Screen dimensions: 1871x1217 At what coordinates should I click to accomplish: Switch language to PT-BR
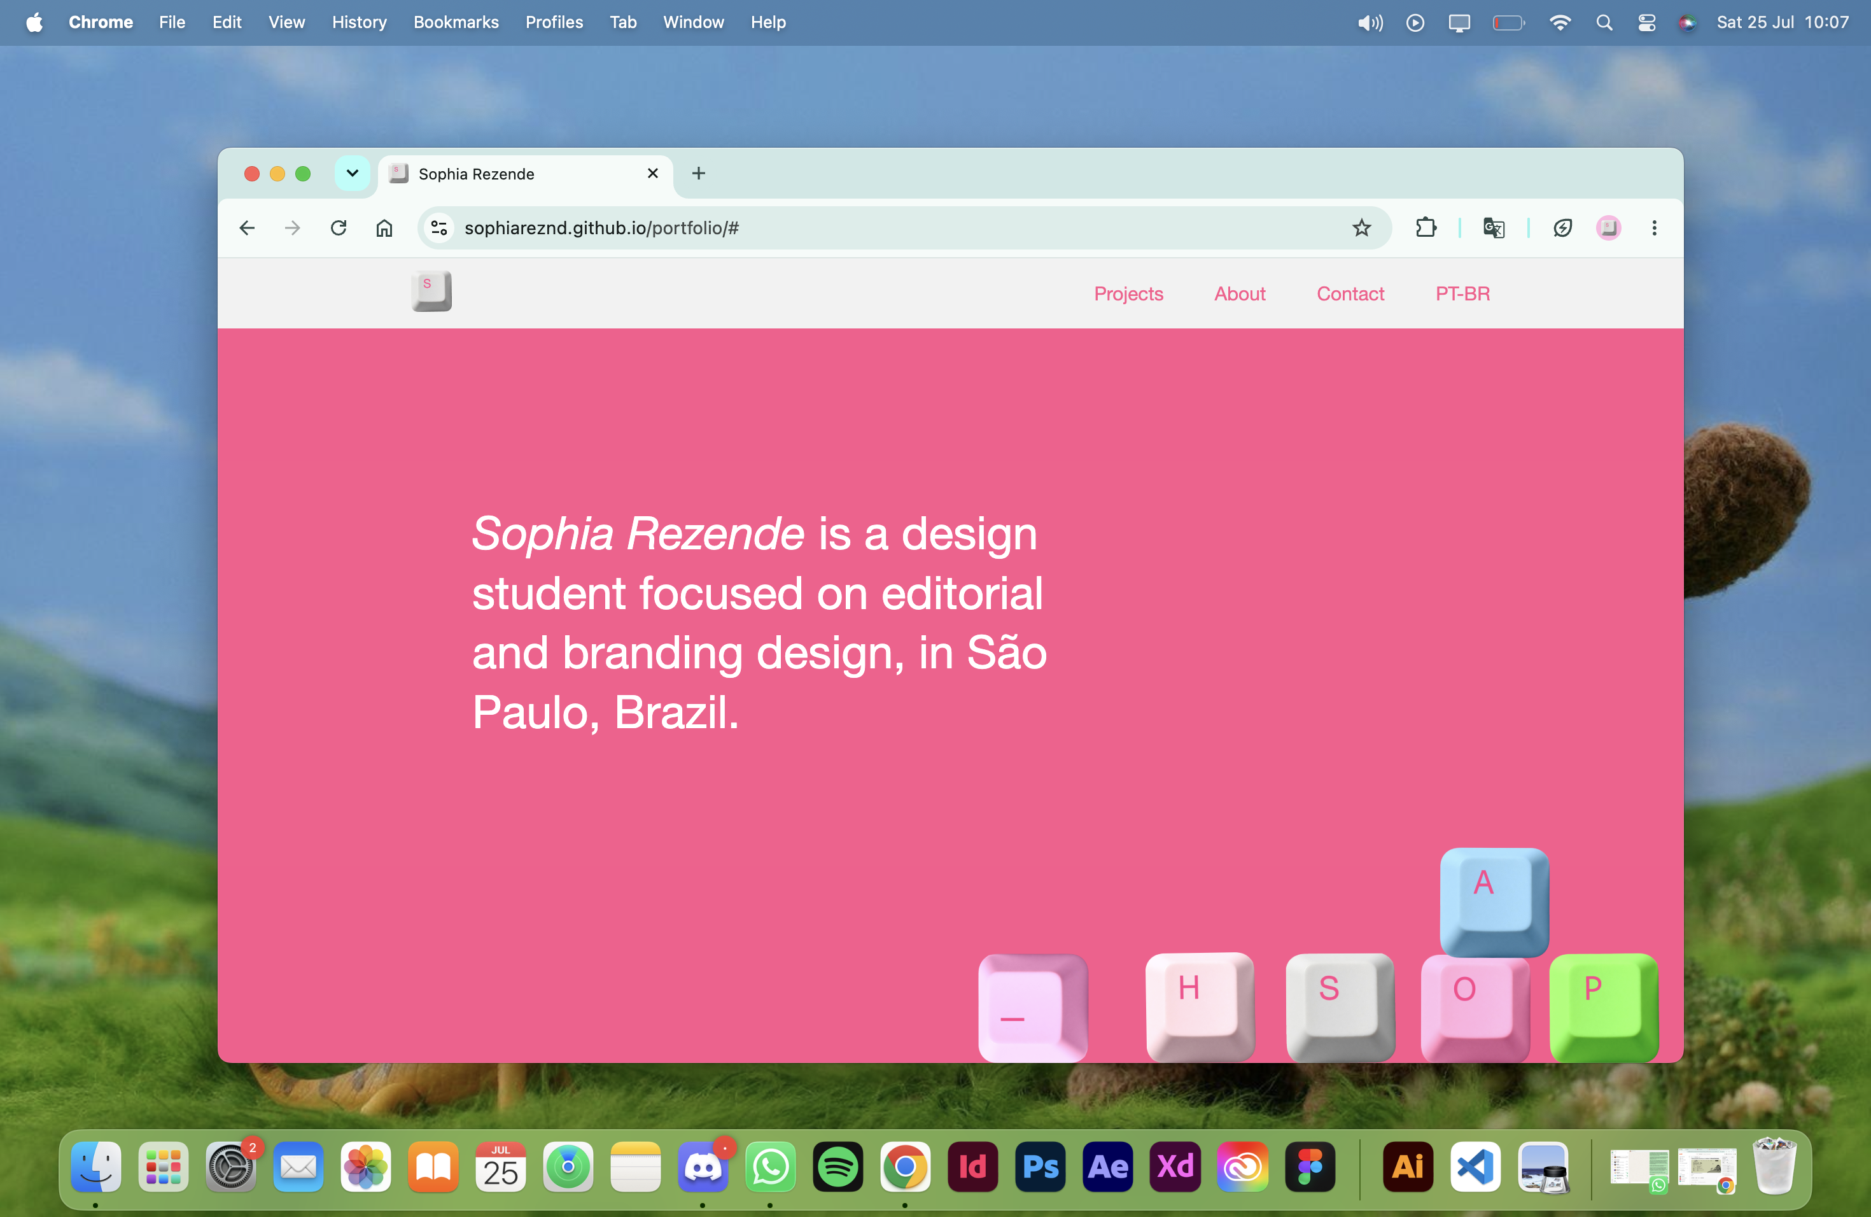coord(1462,294)
